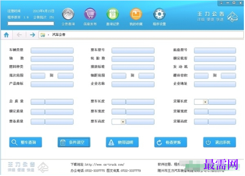The image size is (245, 176).
Task: Focus the 产品商标 input field
Action: tap(52, 84)
